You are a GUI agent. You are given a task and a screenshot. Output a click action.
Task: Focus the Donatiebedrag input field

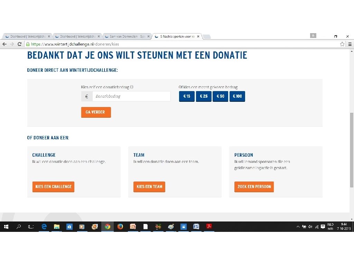131,96
